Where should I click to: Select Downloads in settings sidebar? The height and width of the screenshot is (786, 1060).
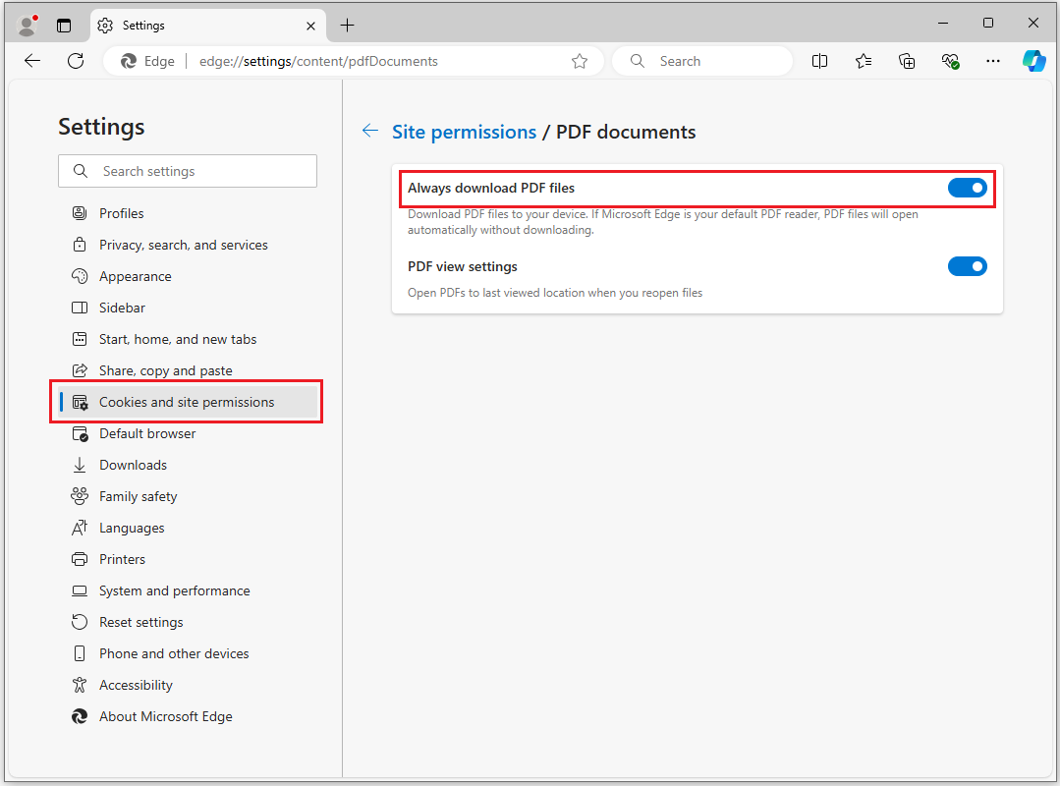(x=133, y=465)
